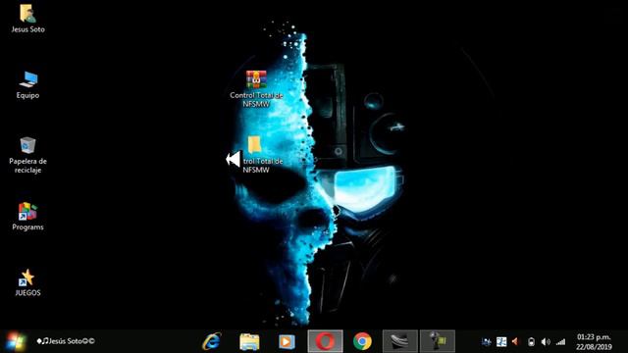Switch to the figure icon app on taskbar
The width and height of the screenshot is (628, 353).
(x=438, y=341)
